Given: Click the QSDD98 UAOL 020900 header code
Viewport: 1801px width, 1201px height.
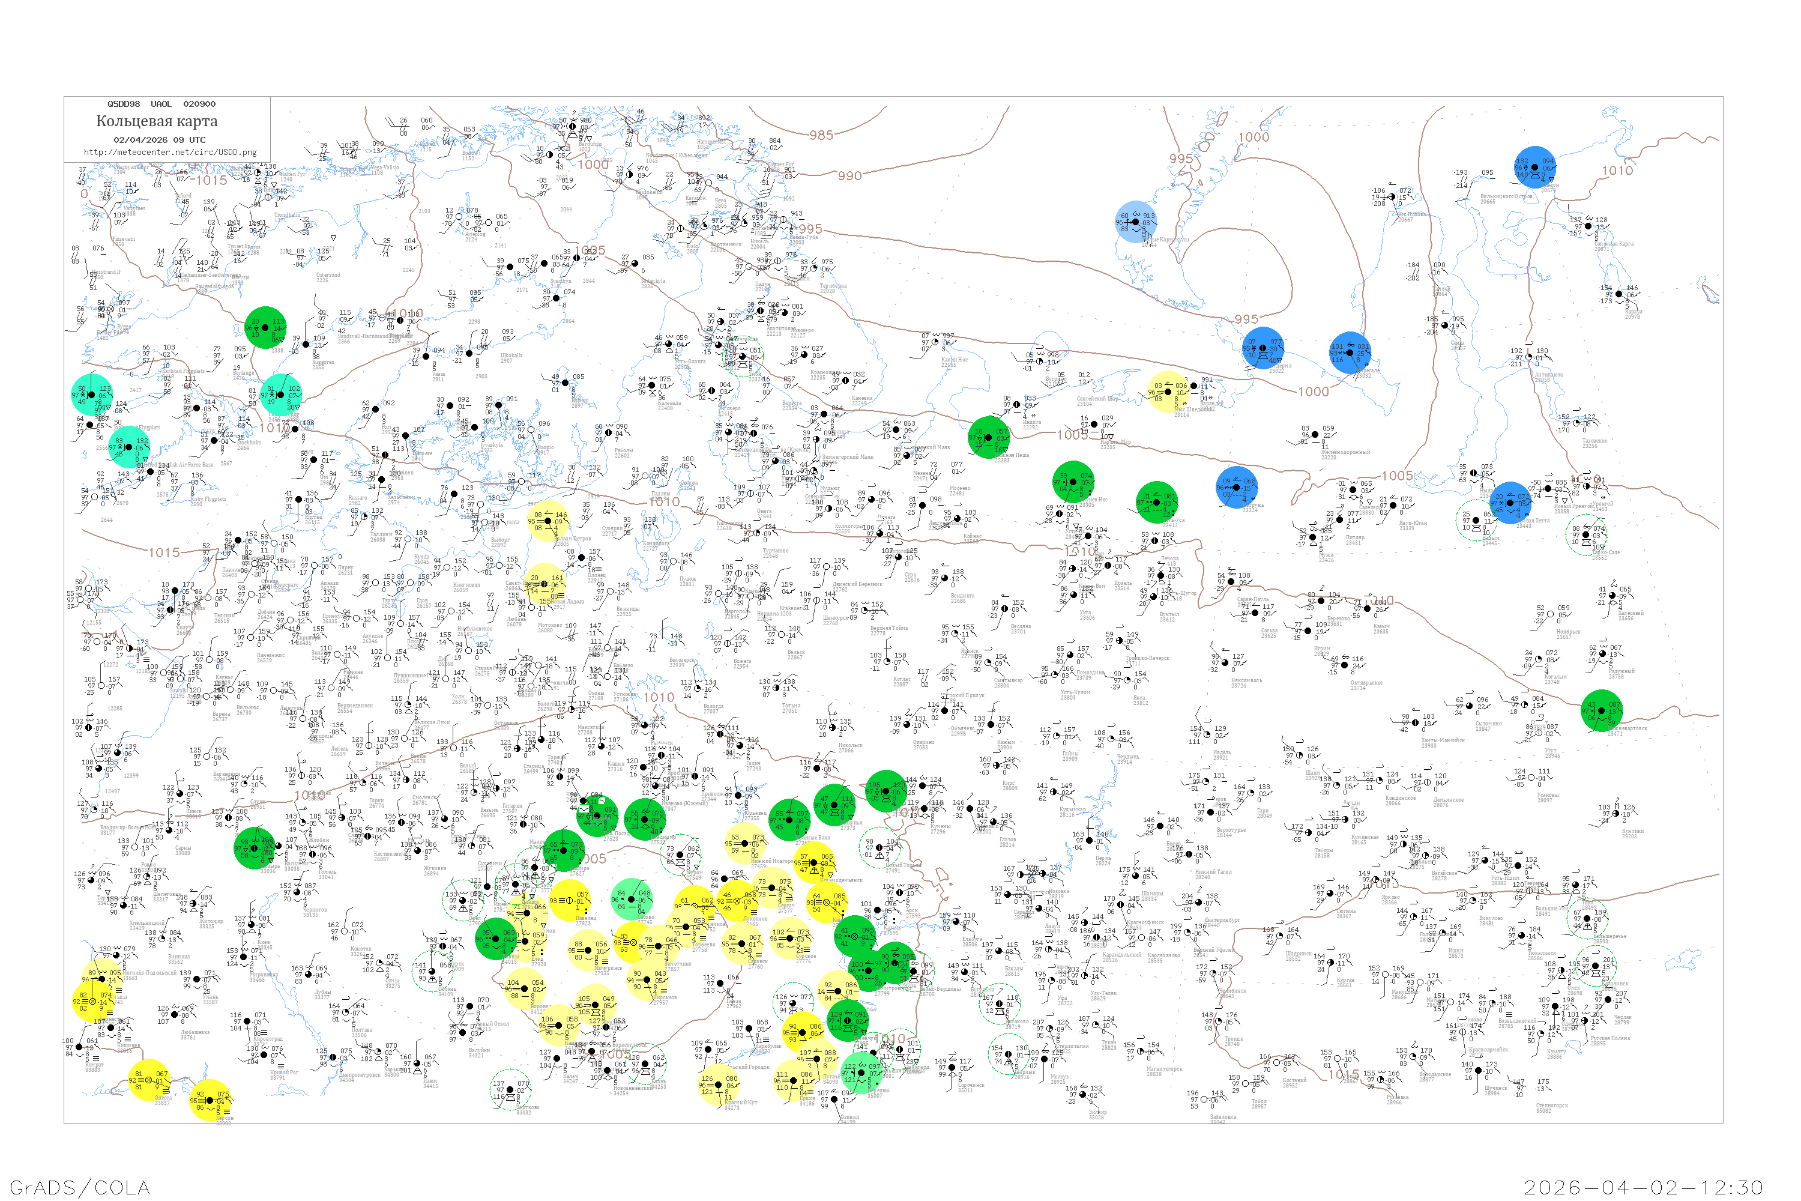Looking at the screenshot, I should click(161, 104).
